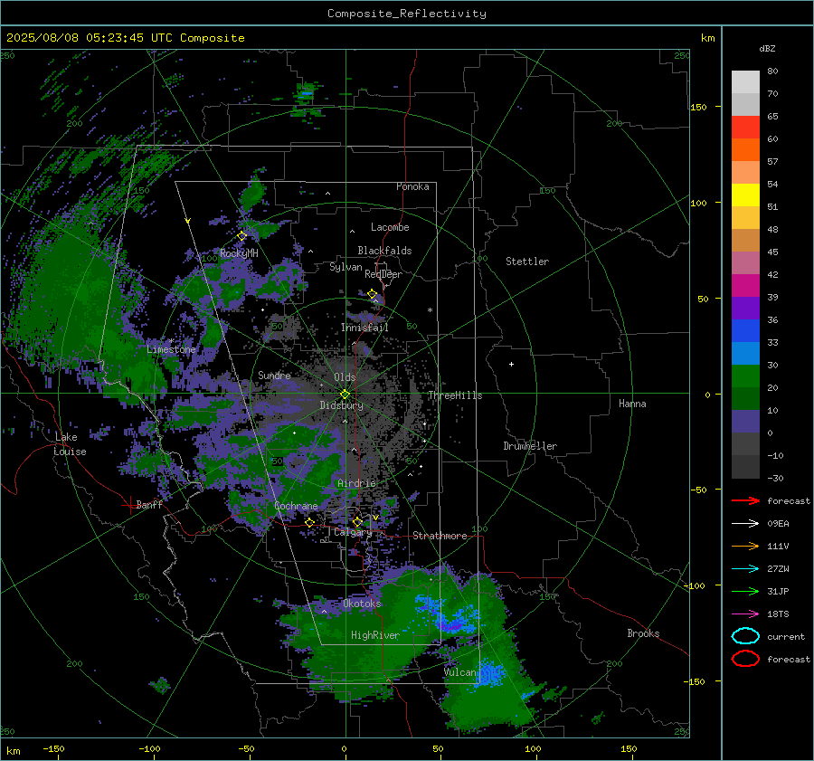Viewport: 814px width, 761px height.
Task: Click the cyan 'current' ellipse legend icon
Action: click(745, 636)
